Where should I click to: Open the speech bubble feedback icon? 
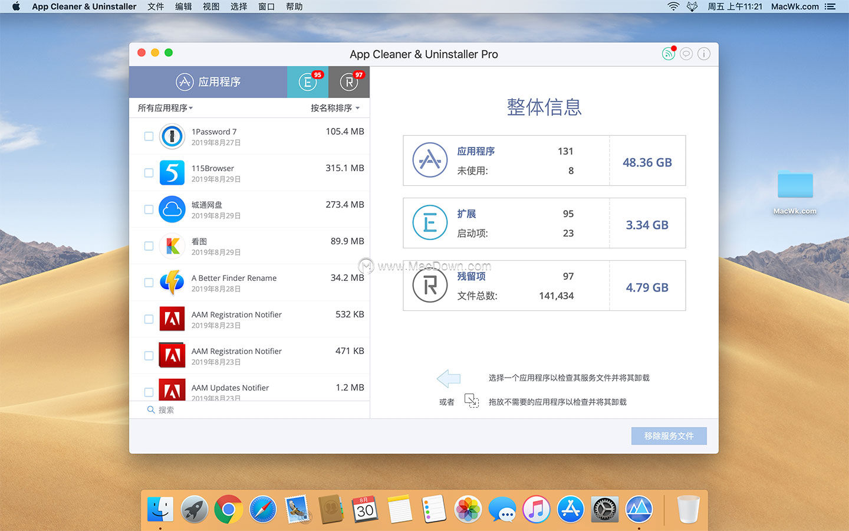pyautogui.click(x=686, y=54)
